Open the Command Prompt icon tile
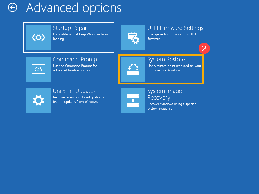 [x=39, y=69]
